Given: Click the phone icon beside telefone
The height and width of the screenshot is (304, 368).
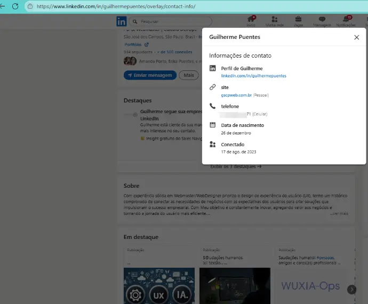Looking at the screenshot, I should (213, 106).
